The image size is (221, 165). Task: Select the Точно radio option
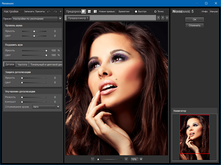coord(155,11)
